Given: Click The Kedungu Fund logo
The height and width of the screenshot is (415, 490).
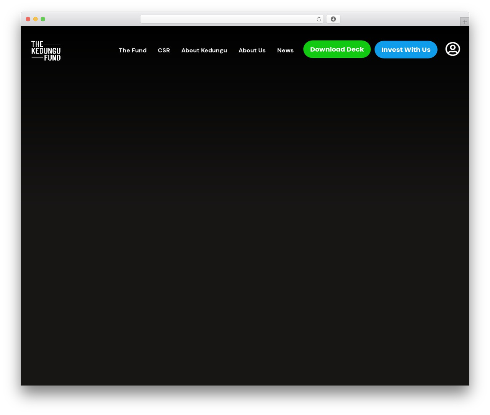Looking at the screenshot, I should pos(46,51).
